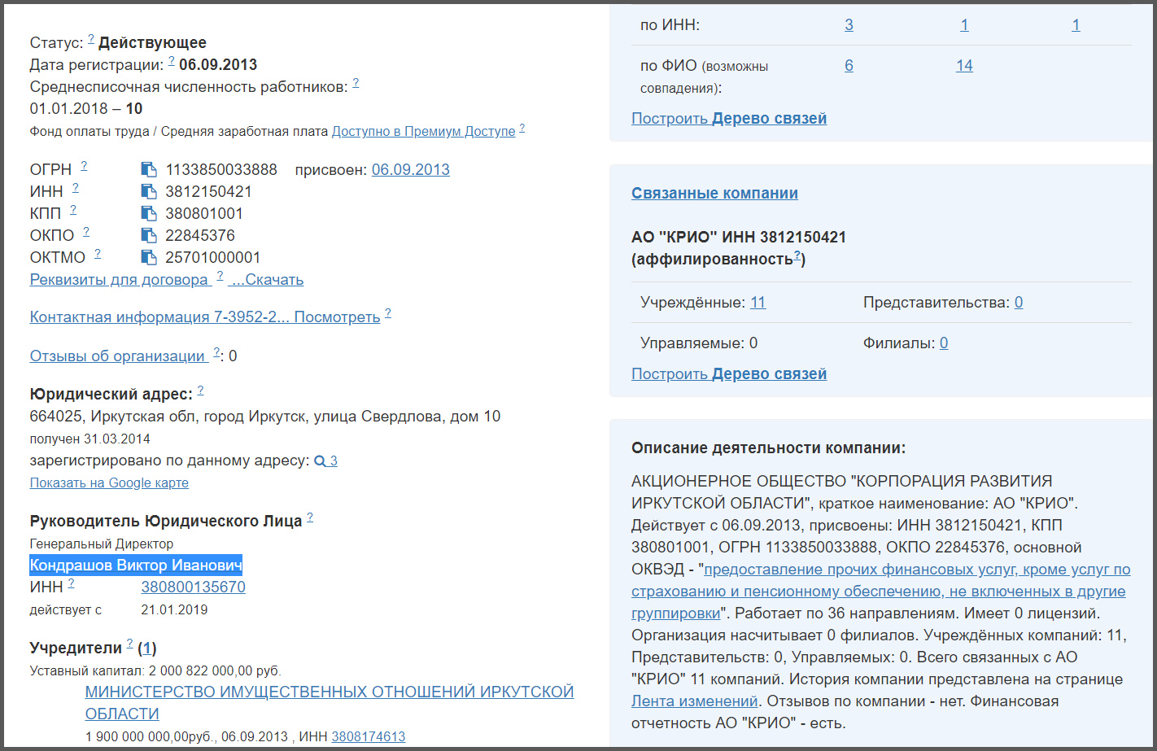
Task: Open the help mark beside КПП label
Action: pyautogui.click(x=73, y=209)
